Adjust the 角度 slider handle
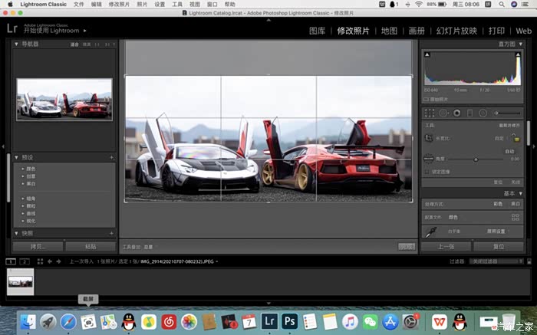 (x=475, y=159)
